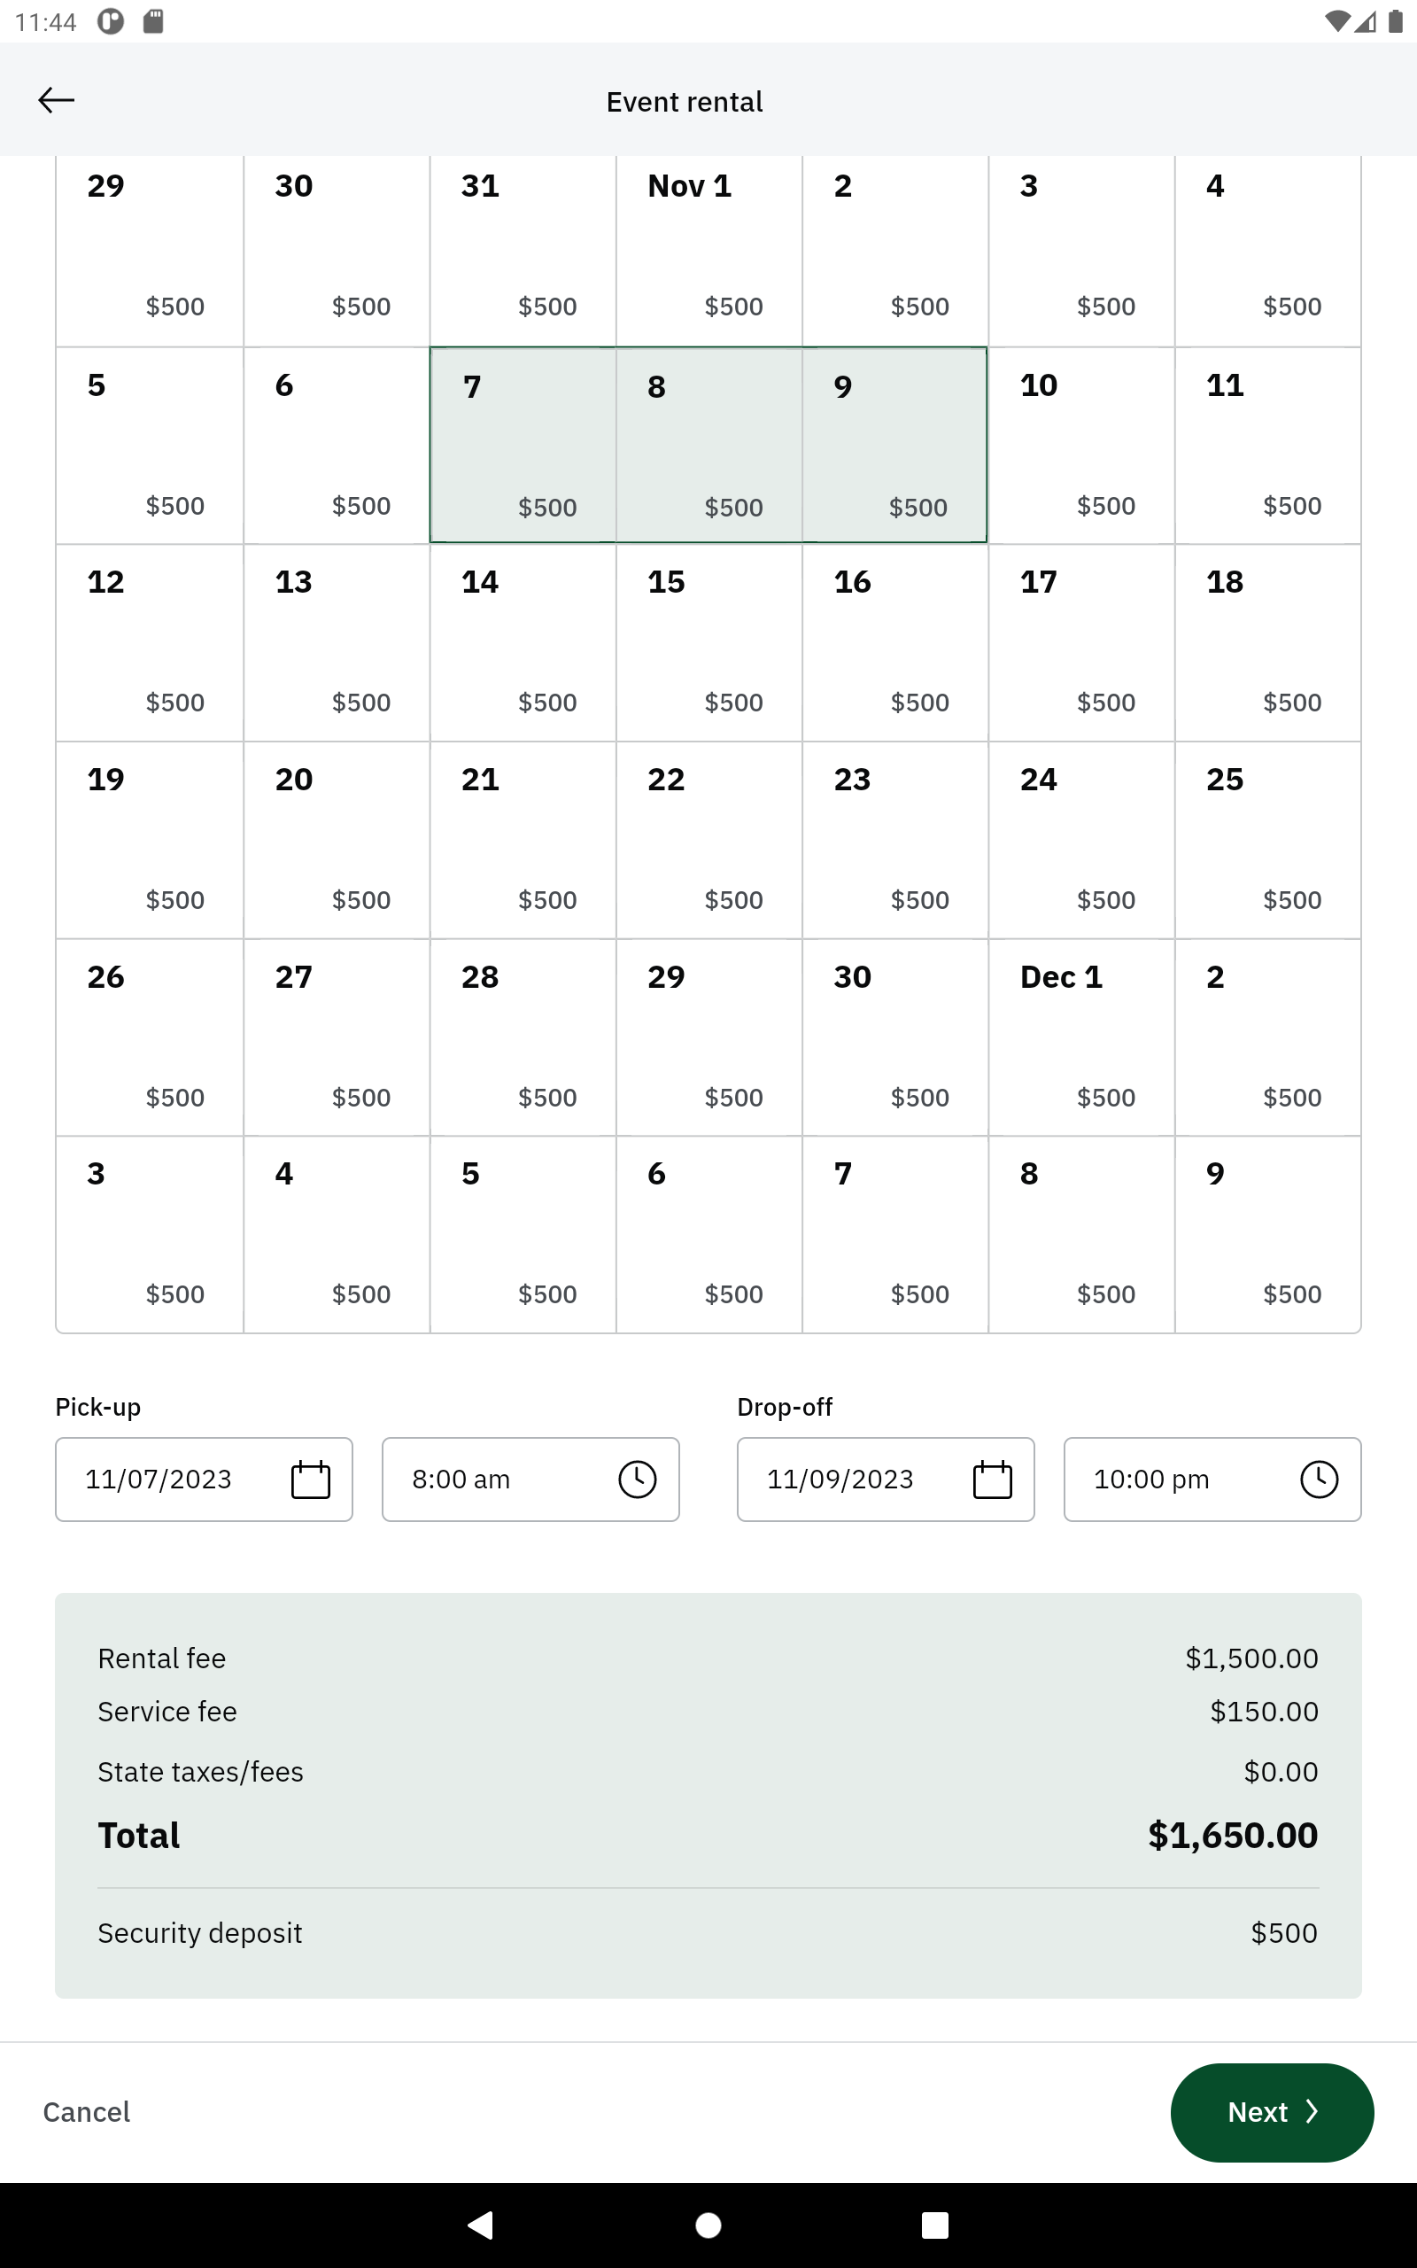Screen dimensions: 1417x2268
Task: Select November 23 in the calendar
Action: click(x=895, y=841)
